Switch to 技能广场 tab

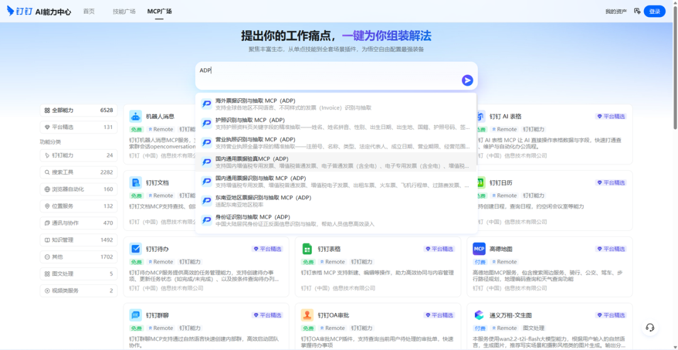[124, 11]
